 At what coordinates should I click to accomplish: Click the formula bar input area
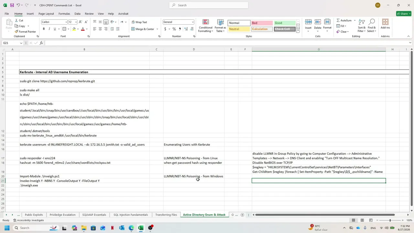[x=226, y=43]
